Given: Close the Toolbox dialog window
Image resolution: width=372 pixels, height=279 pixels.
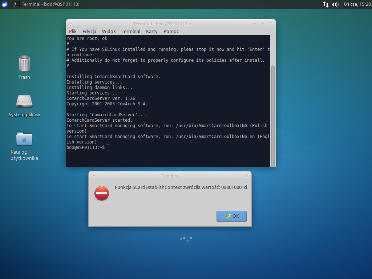Looking at the screenshot, I should 246,176.
